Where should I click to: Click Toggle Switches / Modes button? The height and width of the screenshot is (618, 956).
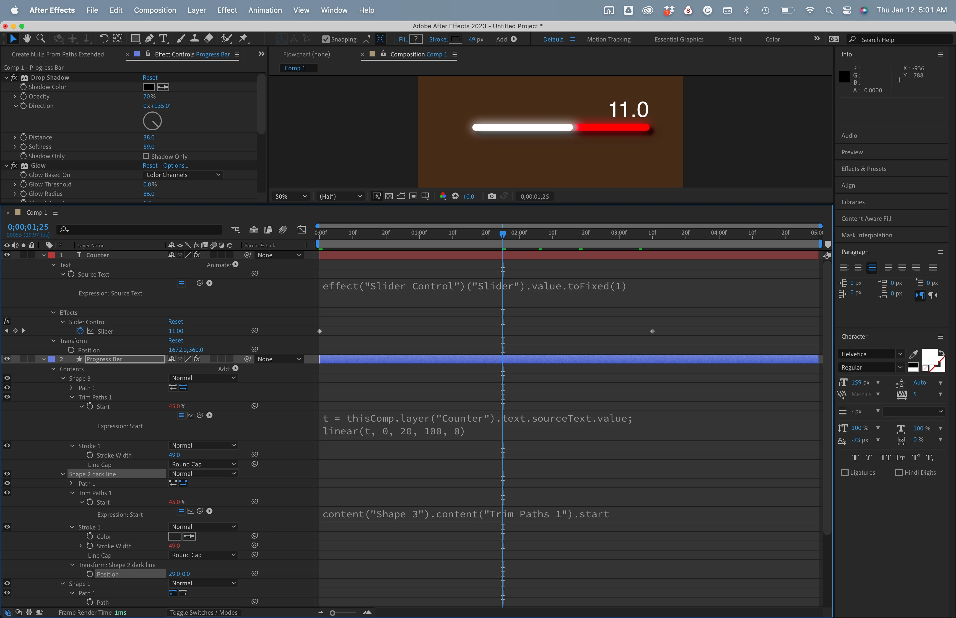tap(203, 612)
